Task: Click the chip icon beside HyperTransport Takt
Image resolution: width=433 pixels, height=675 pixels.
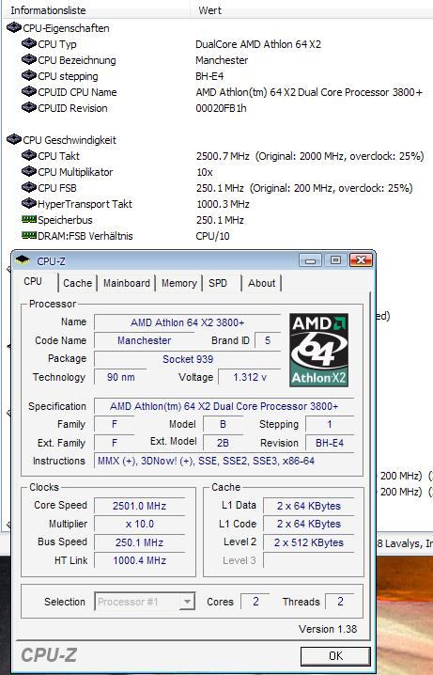Action: 29,203
